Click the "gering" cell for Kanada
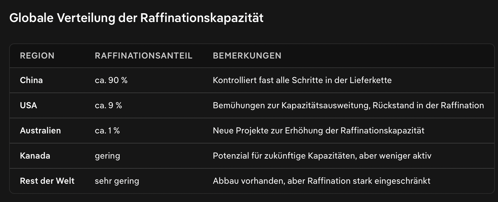The image size is (498, 202). pos(107,156)
